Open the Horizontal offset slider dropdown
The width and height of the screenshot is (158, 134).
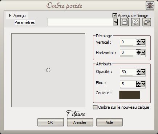tap(143, 52)
